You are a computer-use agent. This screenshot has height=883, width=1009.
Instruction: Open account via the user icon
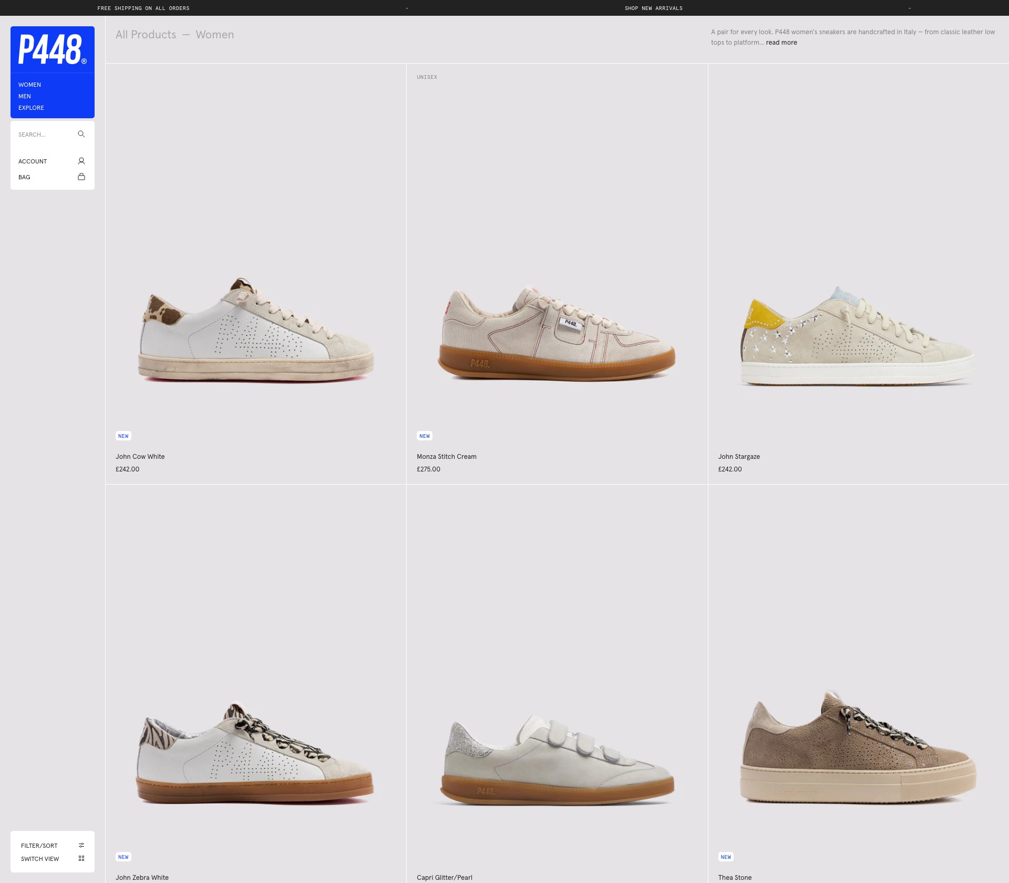81,161
